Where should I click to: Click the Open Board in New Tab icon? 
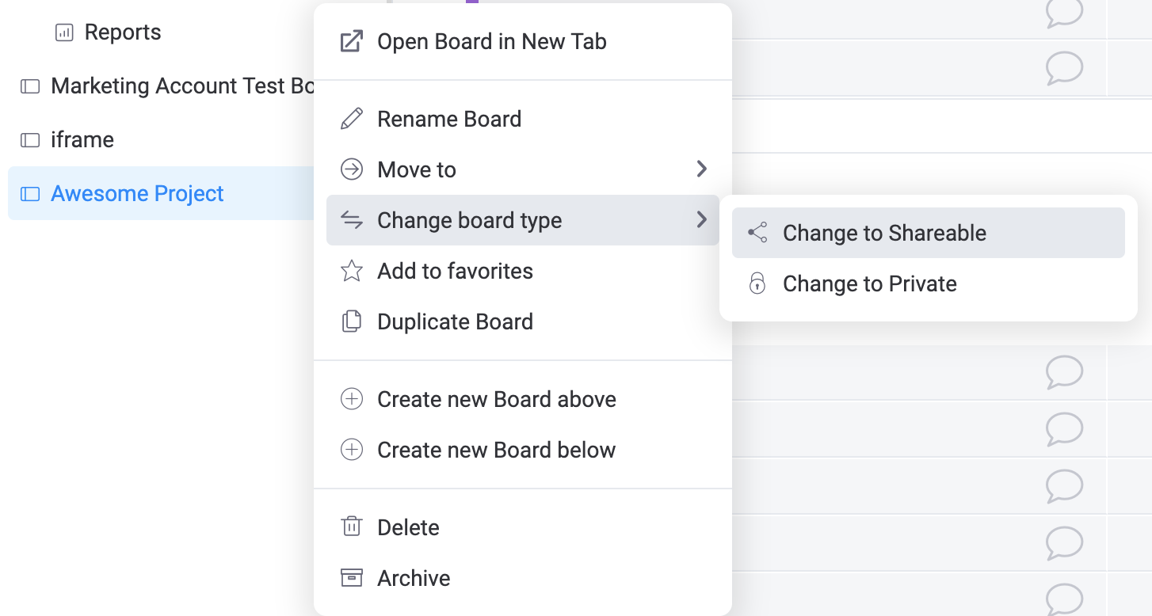[x=351, y=42]
